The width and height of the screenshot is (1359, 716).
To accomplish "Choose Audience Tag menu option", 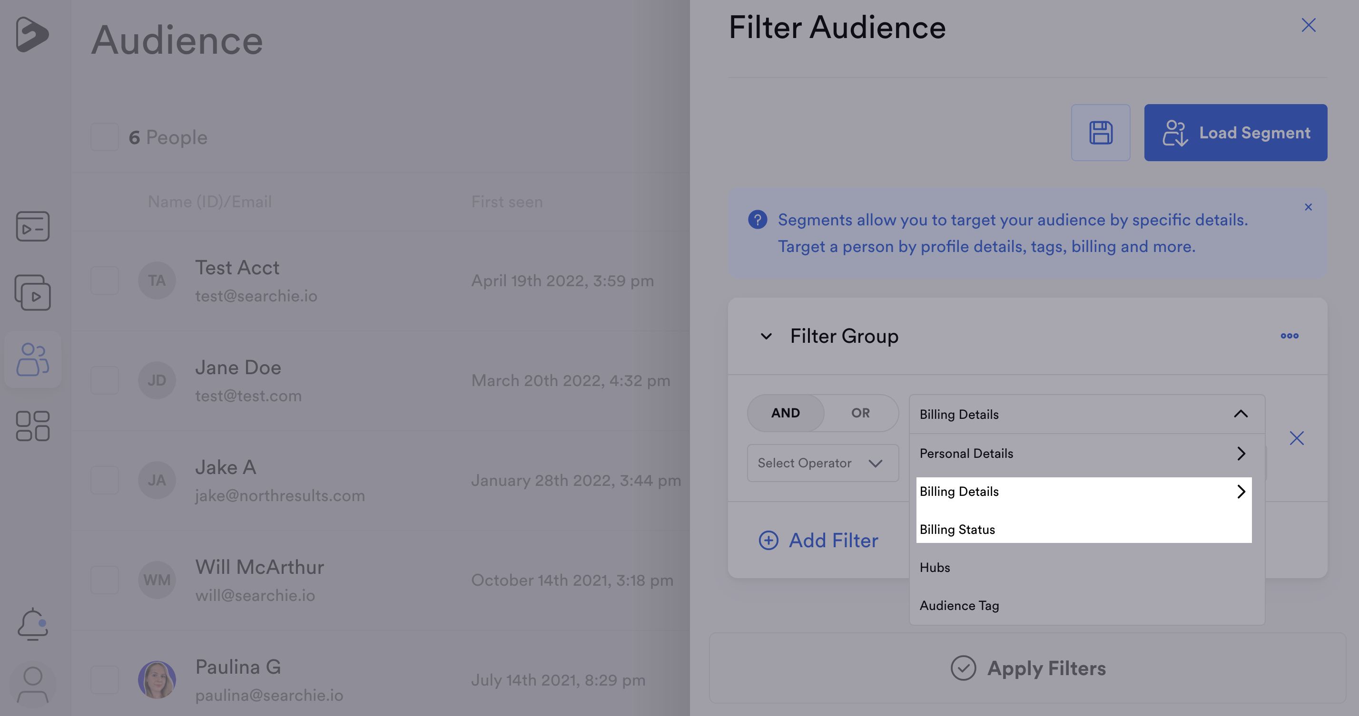I will pyautogui.click(x=1087, y=605).
